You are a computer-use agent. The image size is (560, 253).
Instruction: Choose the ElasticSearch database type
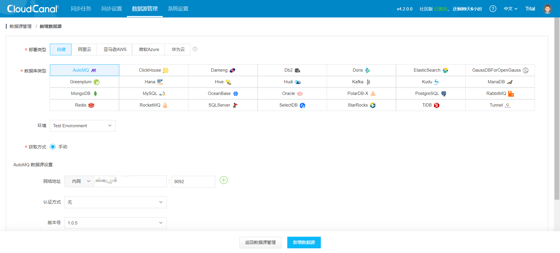click(x=430, y=70)
